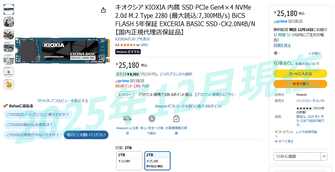Select the first product image thumbnail
335x172 pixels.
coord(9,9)
